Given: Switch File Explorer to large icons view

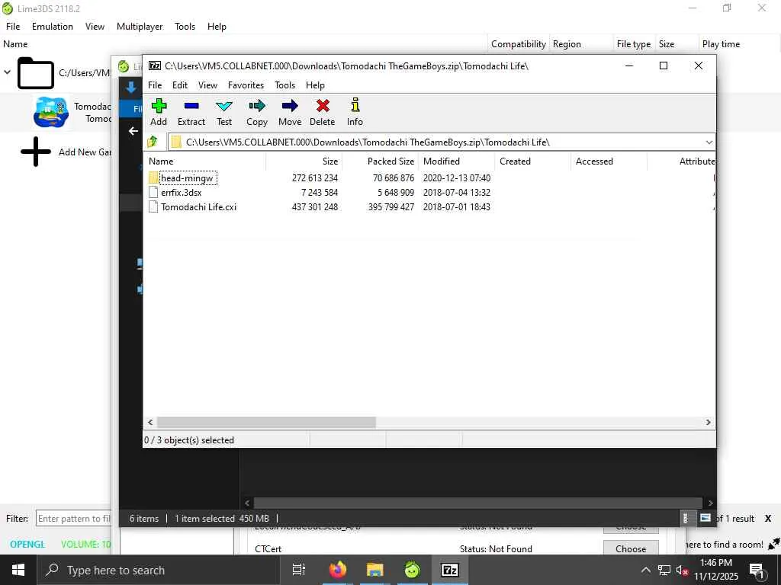Looking at the screenshot, I should (705, 518).
